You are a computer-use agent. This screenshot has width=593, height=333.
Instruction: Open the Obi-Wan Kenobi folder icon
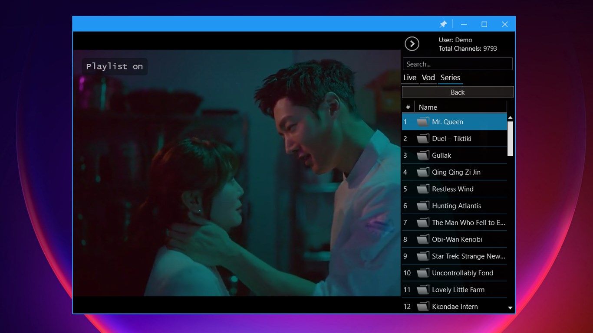(422, 239)
